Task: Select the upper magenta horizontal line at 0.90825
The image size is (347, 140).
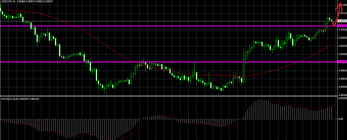Action: 169,26
